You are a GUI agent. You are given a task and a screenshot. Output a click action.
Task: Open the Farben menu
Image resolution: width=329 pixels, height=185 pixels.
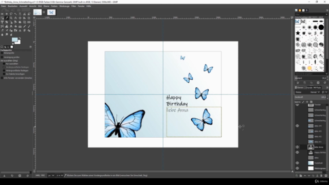[x=54, y=6]
